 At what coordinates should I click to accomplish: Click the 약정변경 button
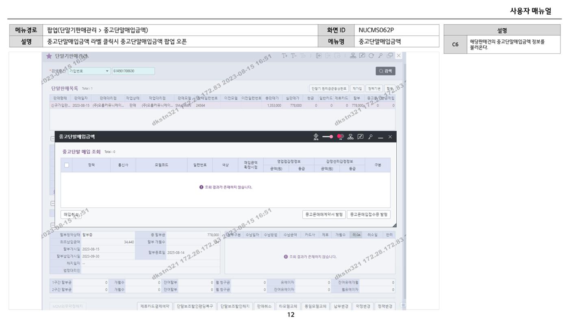tap(362, 306)
